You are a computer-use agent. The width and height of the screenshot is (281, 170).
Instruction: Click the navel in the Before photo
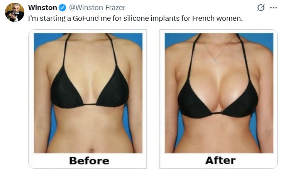[x=91, y=150]
